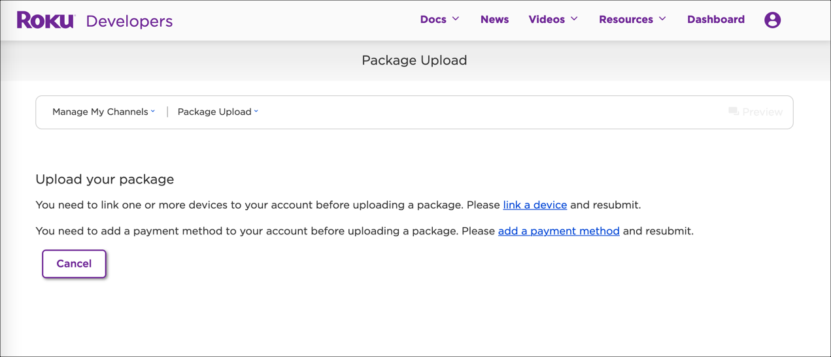831x357 pixels.
Task: Follow the 'link a device' link
Action: pos(535,205)
